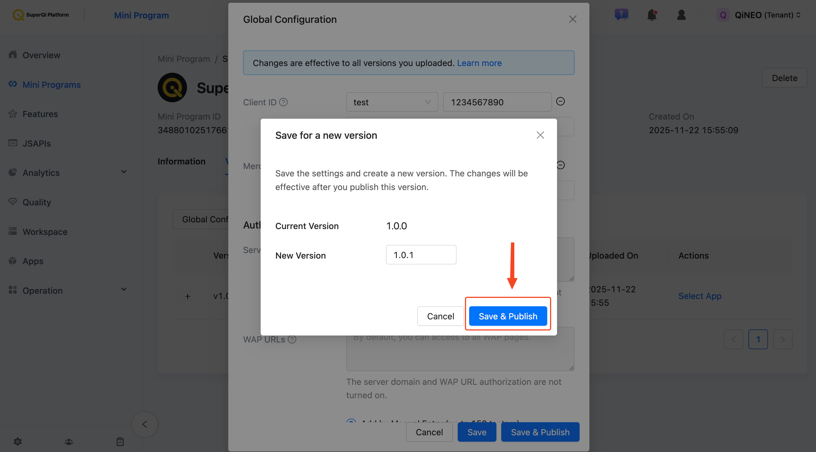816x452 pixels.
Task: Go to the previous page of versions
Action: (x=733, y=339)
